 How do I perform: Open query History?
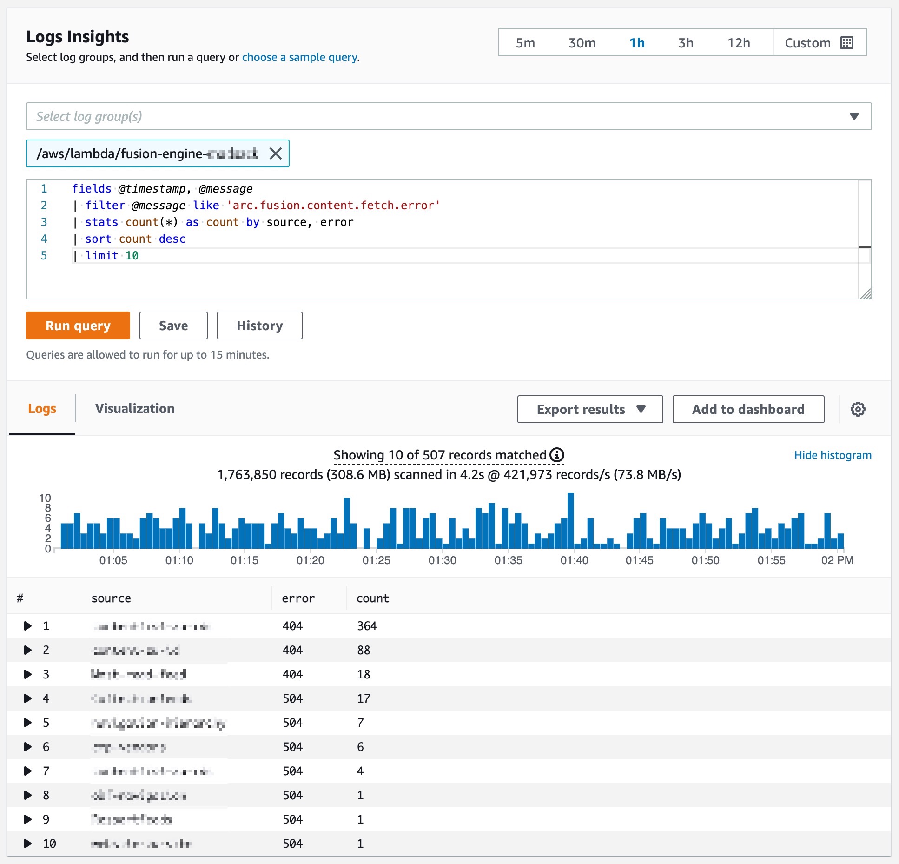[259, 326]
